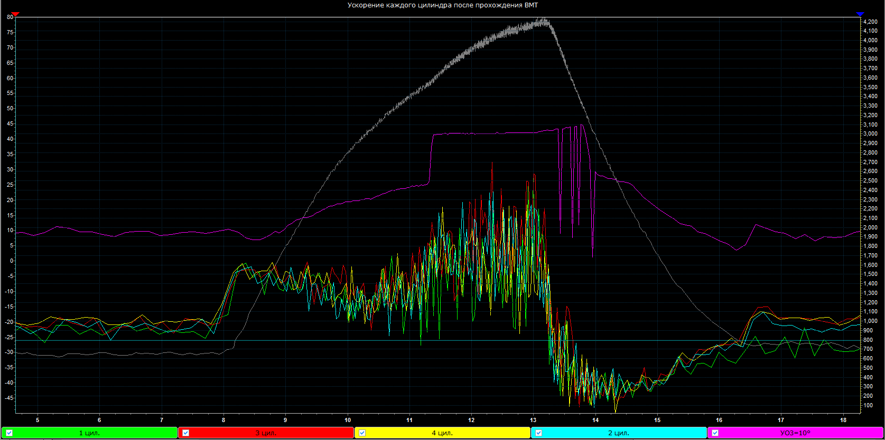Click the left axis value -45
Viewport: 885px width, 440px height.
(8, 398)
